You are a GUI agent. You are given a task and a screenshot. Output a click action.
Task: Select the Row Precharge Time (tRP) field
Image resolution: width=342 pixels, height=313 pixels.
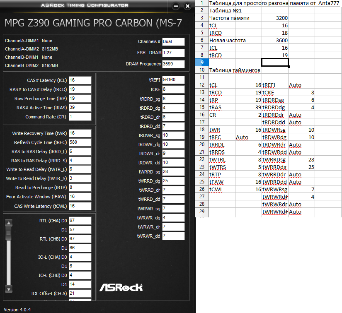80,99
